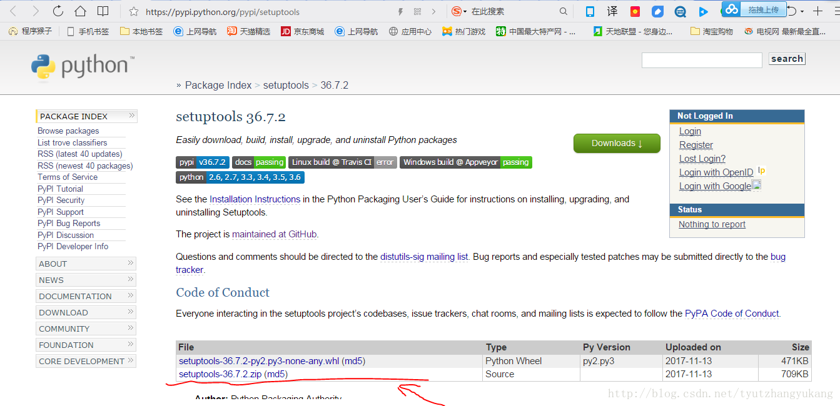
Task: Open the reading mode book icon
Action: pos(103,11)
